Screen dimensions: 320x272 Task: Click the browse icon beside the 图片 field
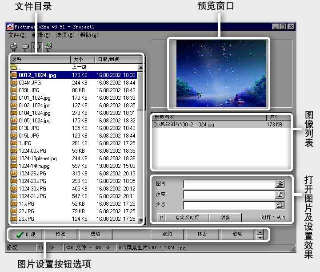point(280,184)
